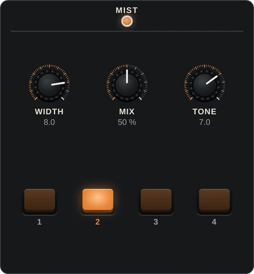The height and width of the screenshot is (274, 254).
Task: Click the number 4 label under pad
Action: coord(214,222)
